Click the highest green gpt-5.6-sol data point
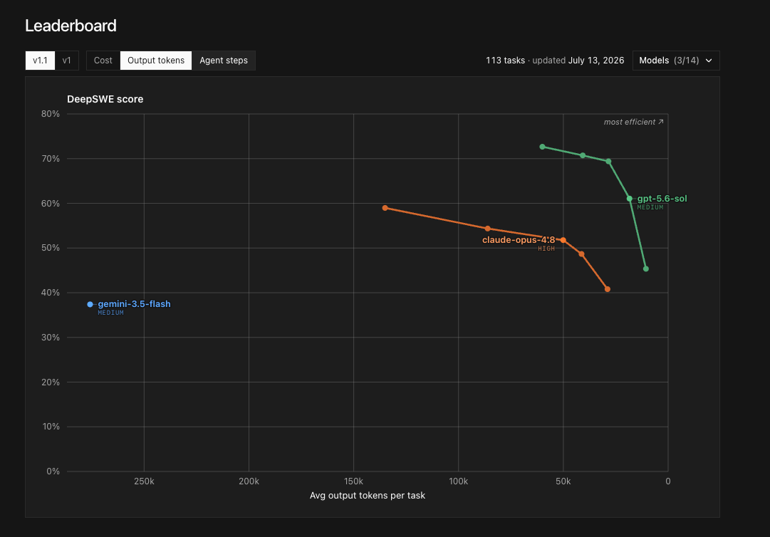The height and width of the screenshot is (537, 770). click(542, 147)
